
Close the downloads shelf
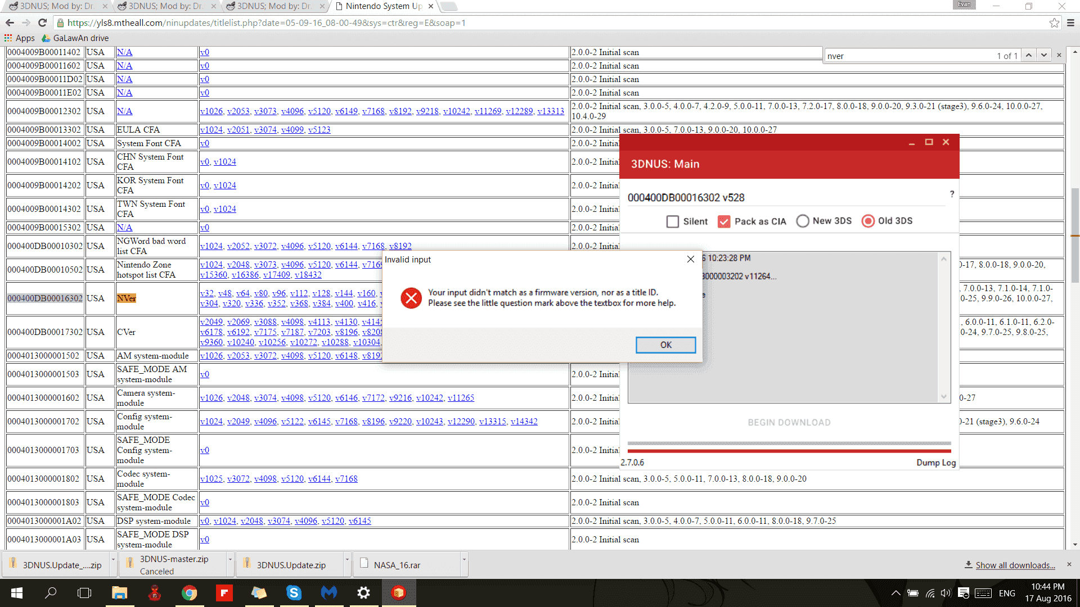pos(1069,564)
